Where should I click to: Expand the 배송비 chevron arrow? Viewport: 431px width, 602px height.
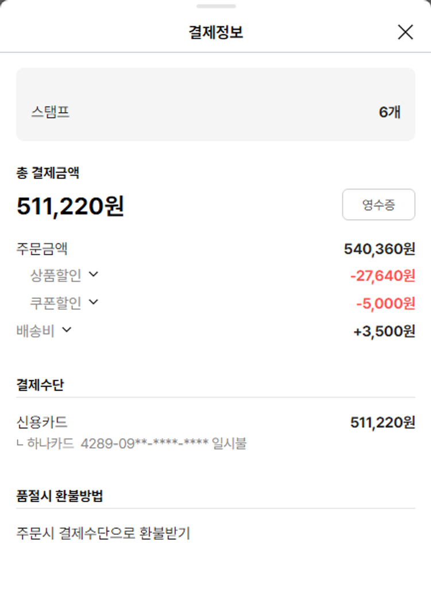[x=67, y=329]
